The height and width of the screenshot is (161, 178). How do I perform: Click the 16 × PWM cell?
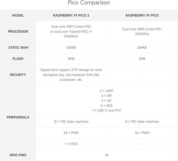pos(142,133)
